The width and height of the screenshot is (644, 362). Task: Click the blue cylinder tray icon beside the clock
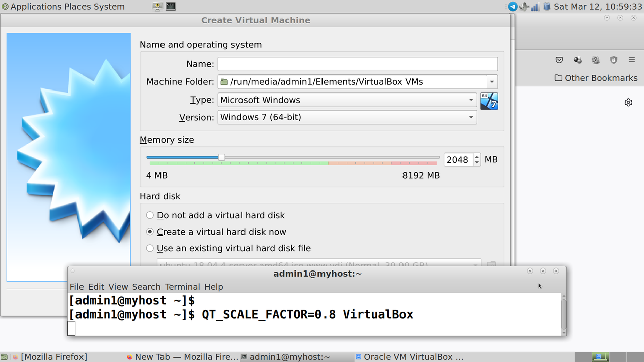[547, 7]
